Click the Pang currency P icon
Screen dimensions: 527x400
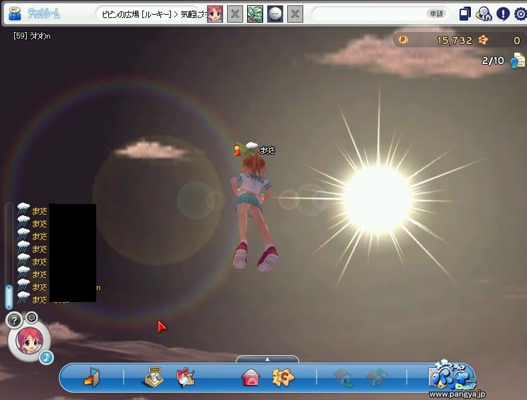pos(403,40)
